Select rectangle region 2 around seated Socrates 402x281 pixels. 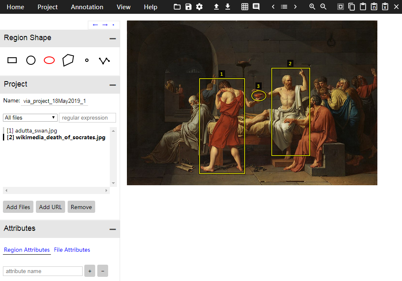[291, 112]
